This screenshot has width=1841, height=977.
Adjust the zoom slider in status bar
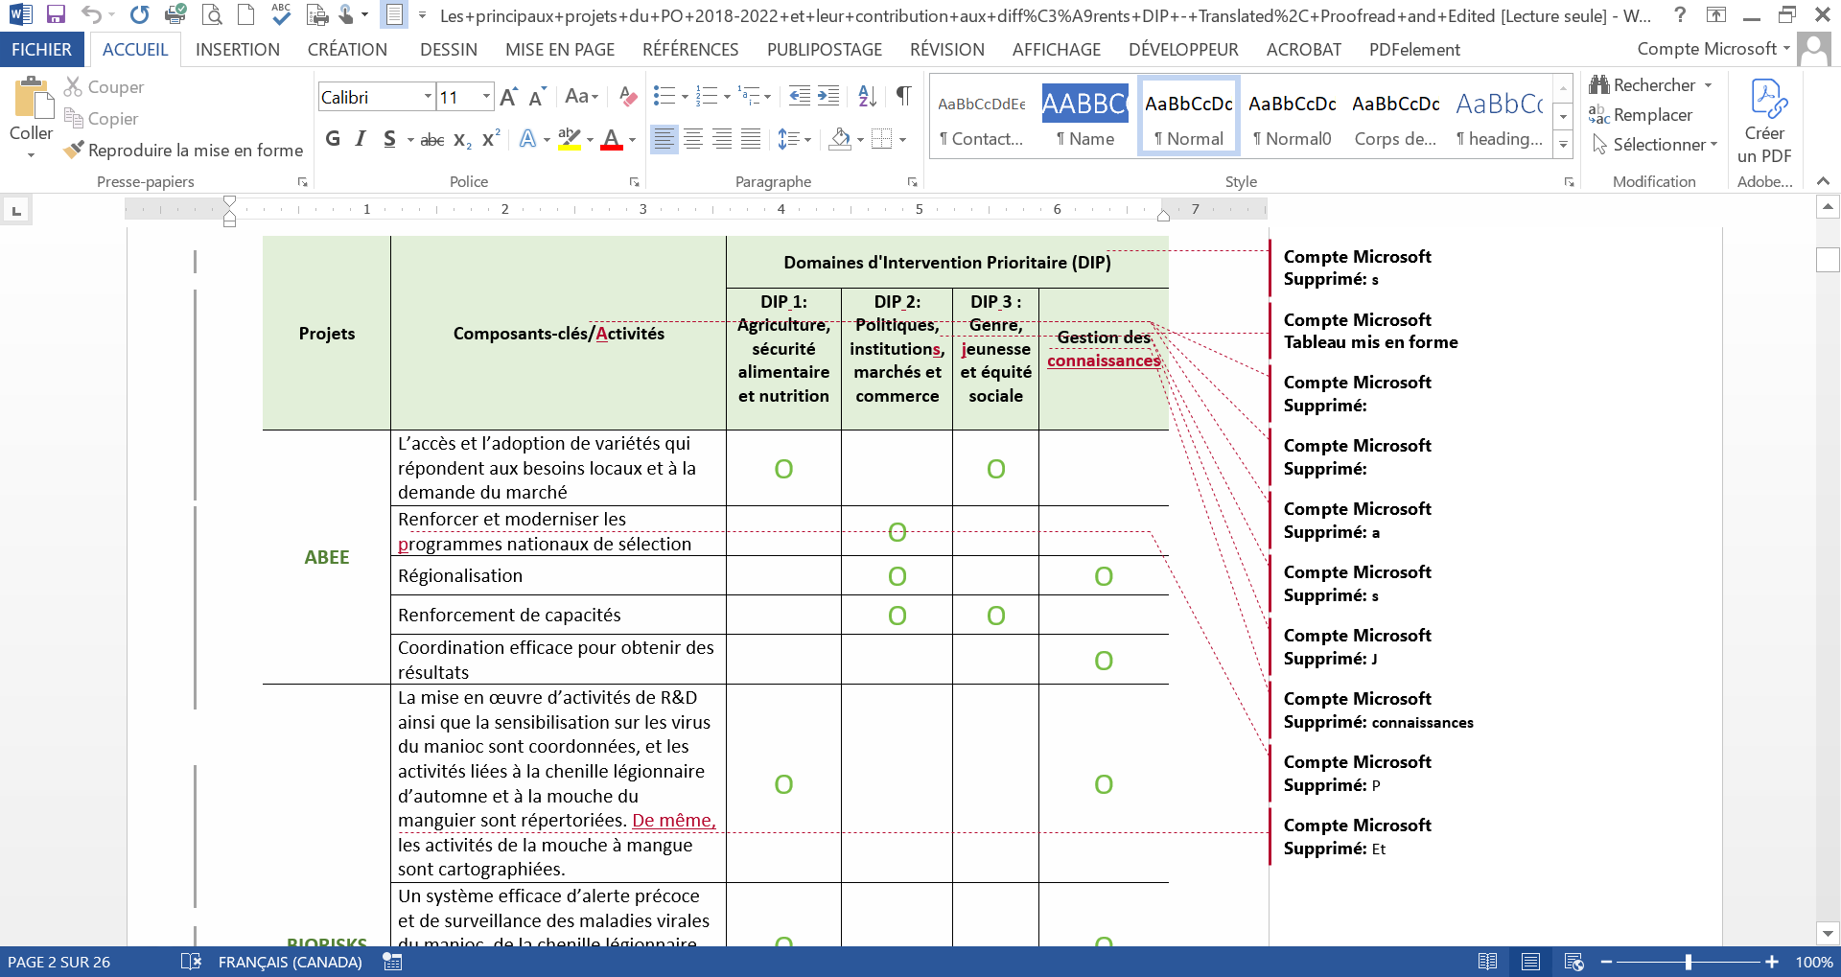pyautogui.click(x=1689, y=962)
